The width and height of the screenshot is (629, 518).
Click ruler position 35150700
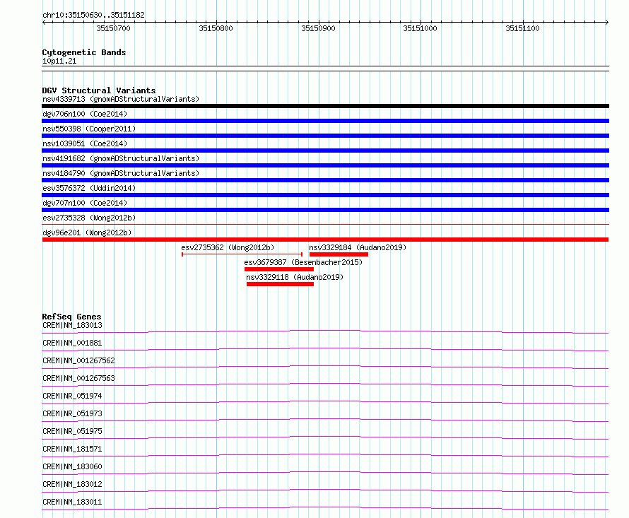point(114,28)
